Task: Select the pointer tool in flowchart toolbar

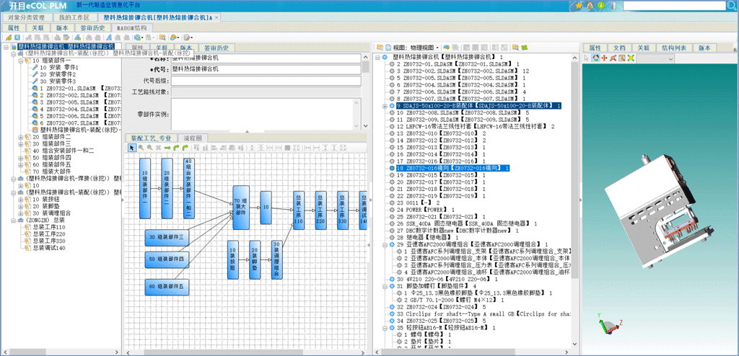Action: click(132, 148)
